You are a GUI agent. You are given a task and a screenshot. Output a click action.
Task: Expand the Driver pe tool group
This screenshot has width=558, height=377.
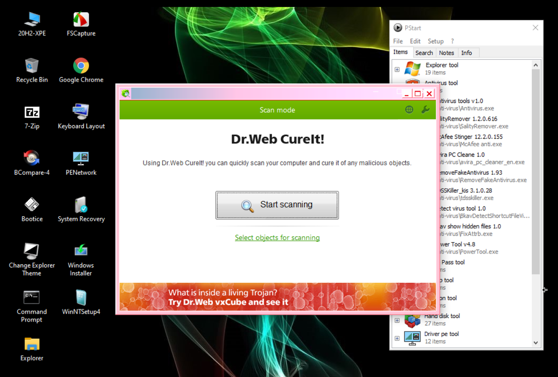coord(397,338)
